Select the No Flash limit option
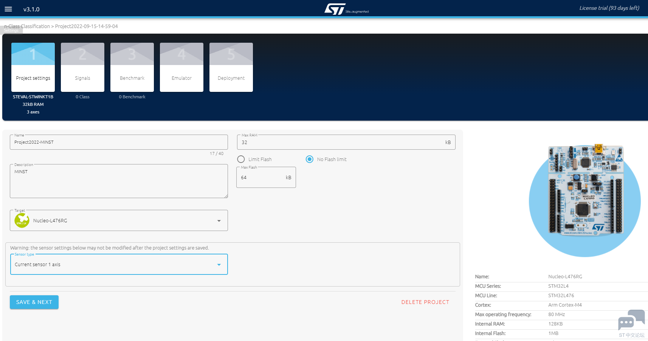The width and height of the screenshot is (648, 341). click(x=310, y=159)
